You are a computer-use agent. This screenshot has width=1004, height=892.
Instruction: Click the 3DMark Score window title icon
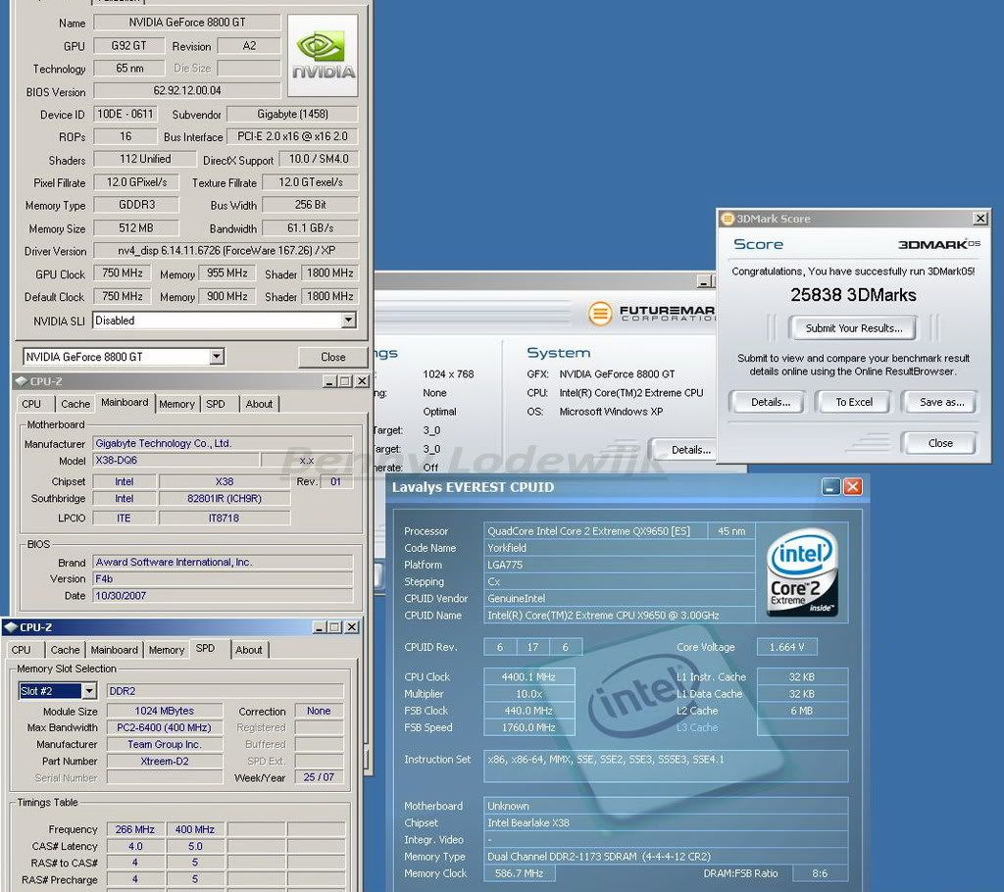[728, 219]
